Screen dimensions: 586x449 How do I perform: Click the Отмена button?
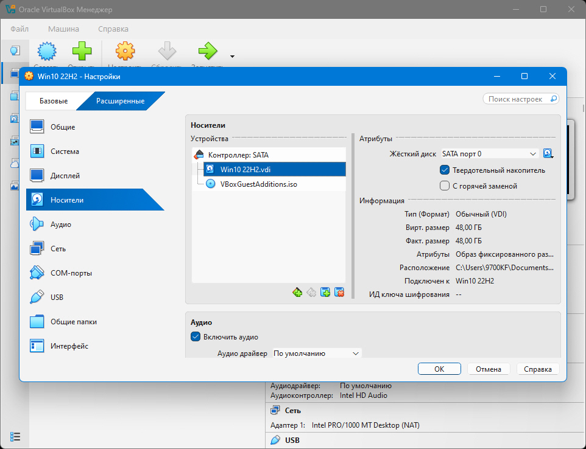(489, 369)
